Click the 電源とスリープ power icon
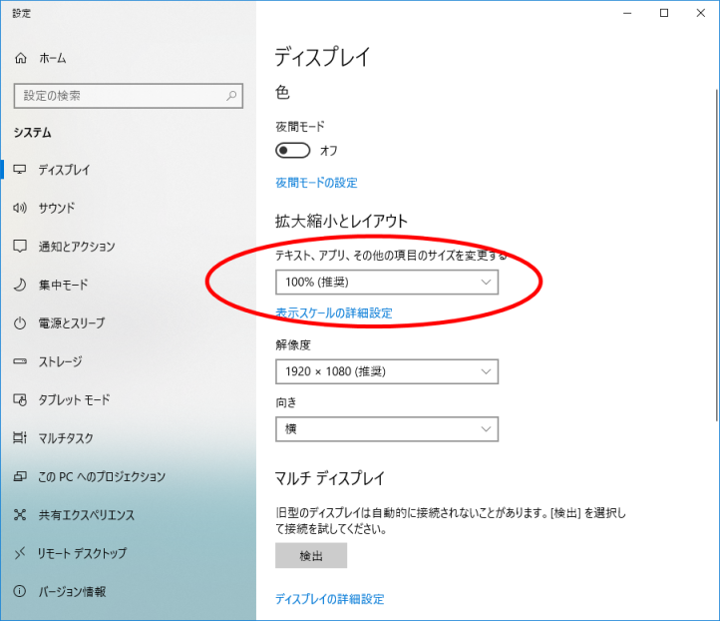 pos(20,323)
